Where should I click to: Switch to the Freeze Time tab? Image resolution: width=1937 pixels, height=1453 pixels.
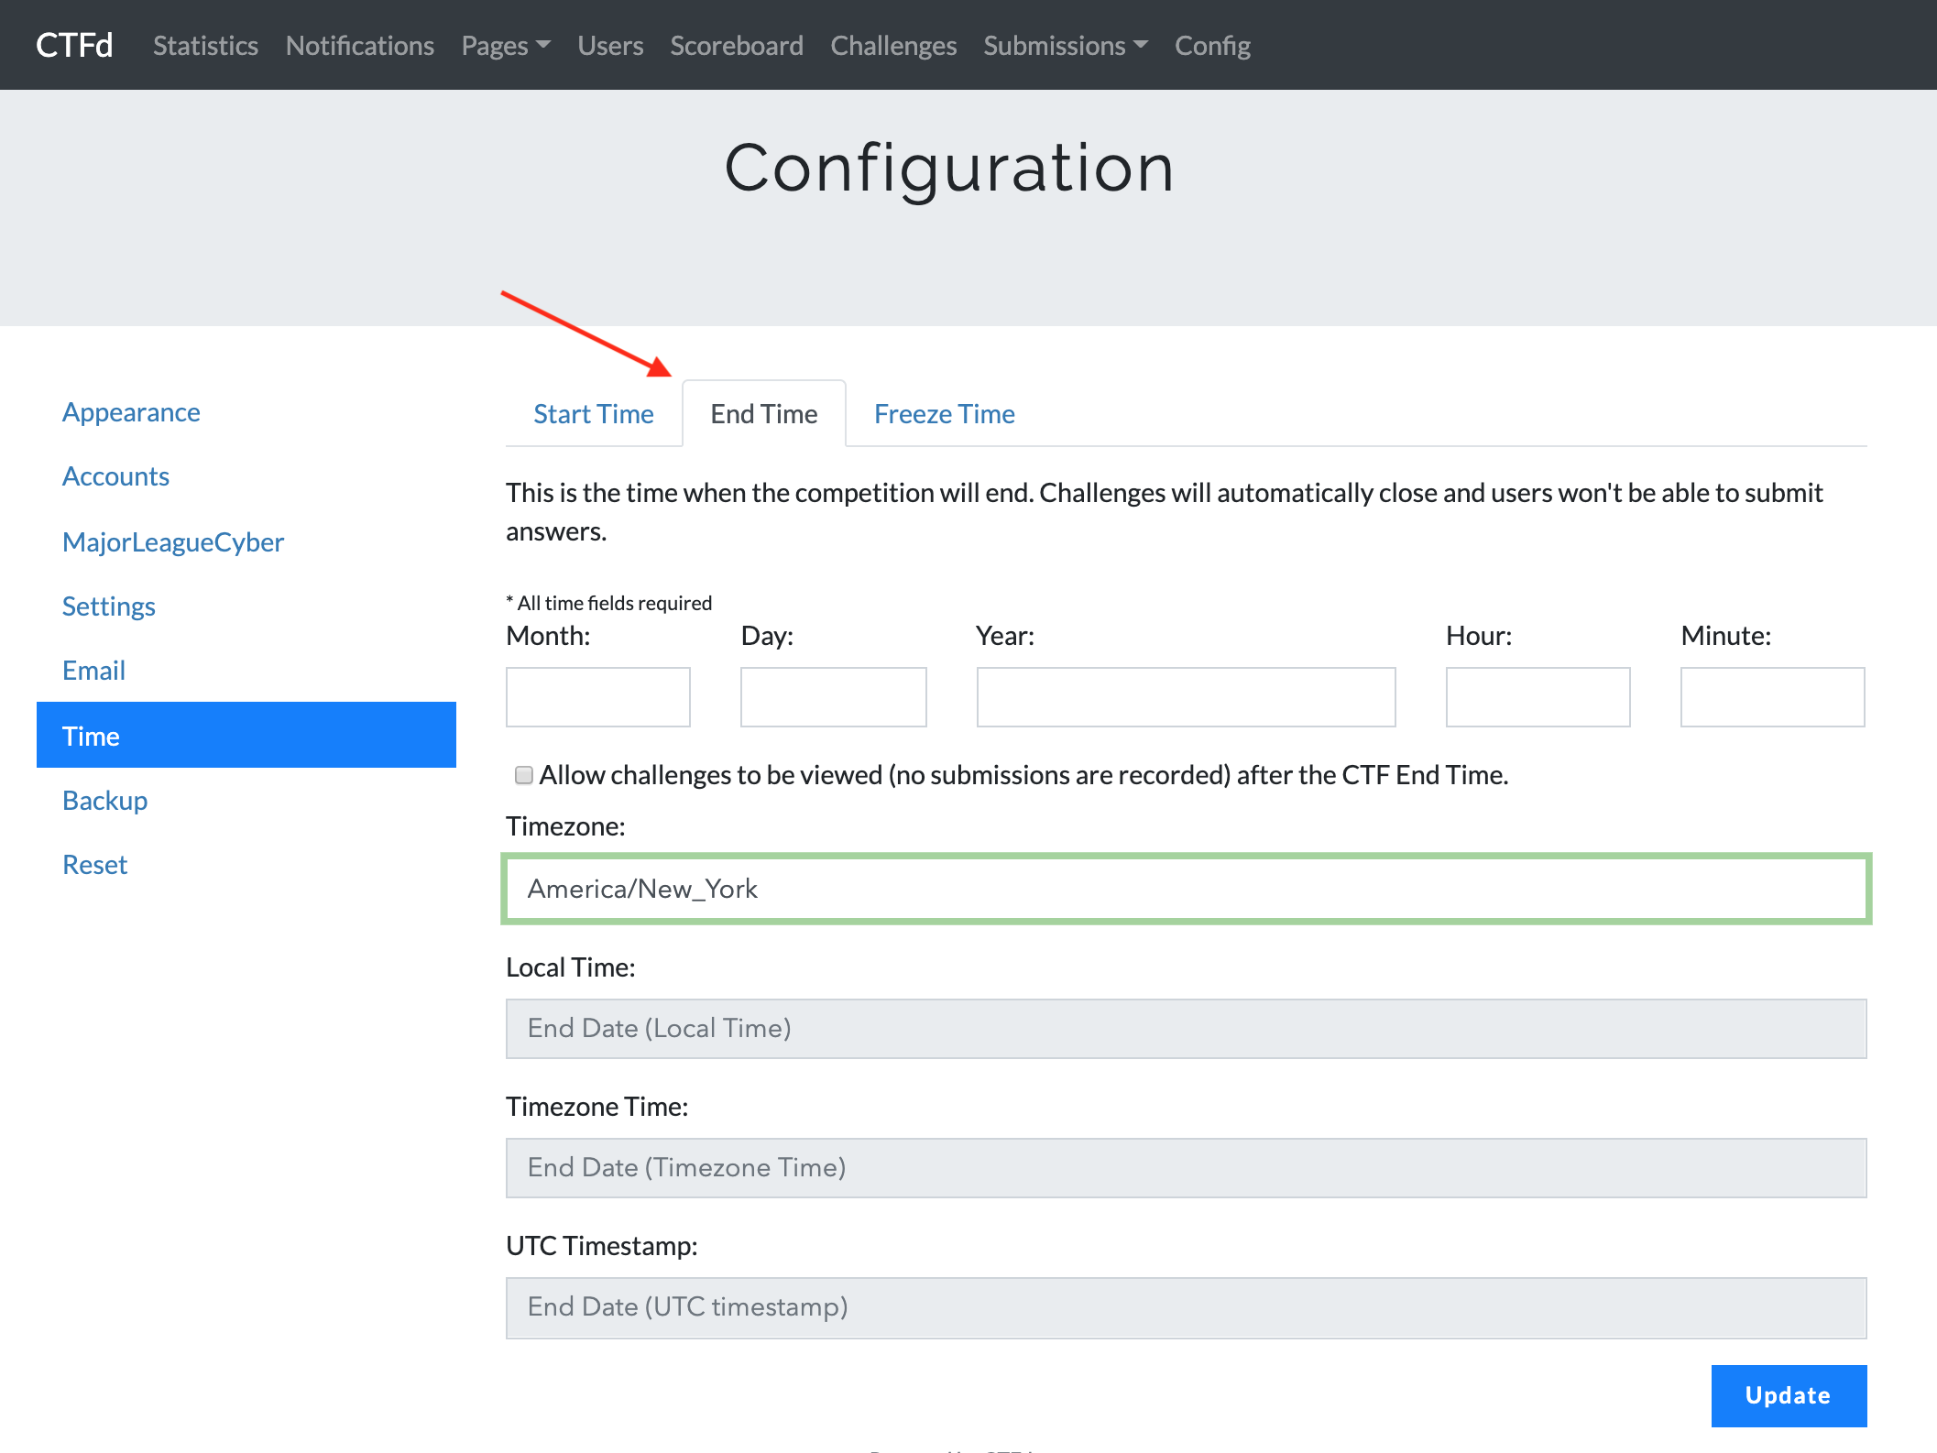pyautogui.click(x=944, y=414)
